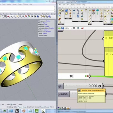The image size is (113, 113).
Task: Toggle the Disable osnap checkbox
Action: click(18, 105)
